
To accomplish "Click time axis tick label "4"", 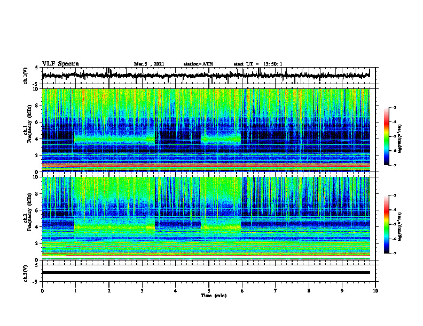I will point(176,291).
